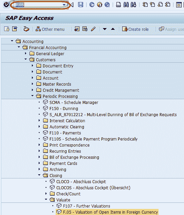Click the Periodic Processing folder label
184x215 pixels.
pyautogui.click(x=60, y=96)
